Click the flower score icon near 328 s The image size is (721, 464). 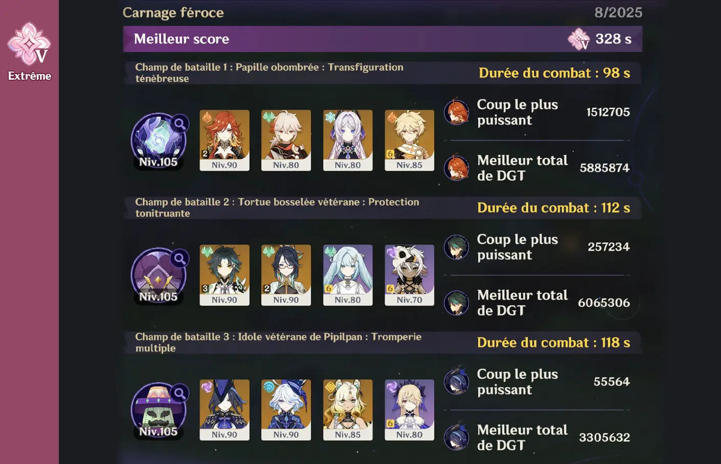click(579, 39)
